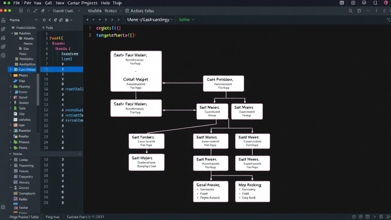
Task: Click the topmost icon in the left activity bar
Action: tap(3, 20)
